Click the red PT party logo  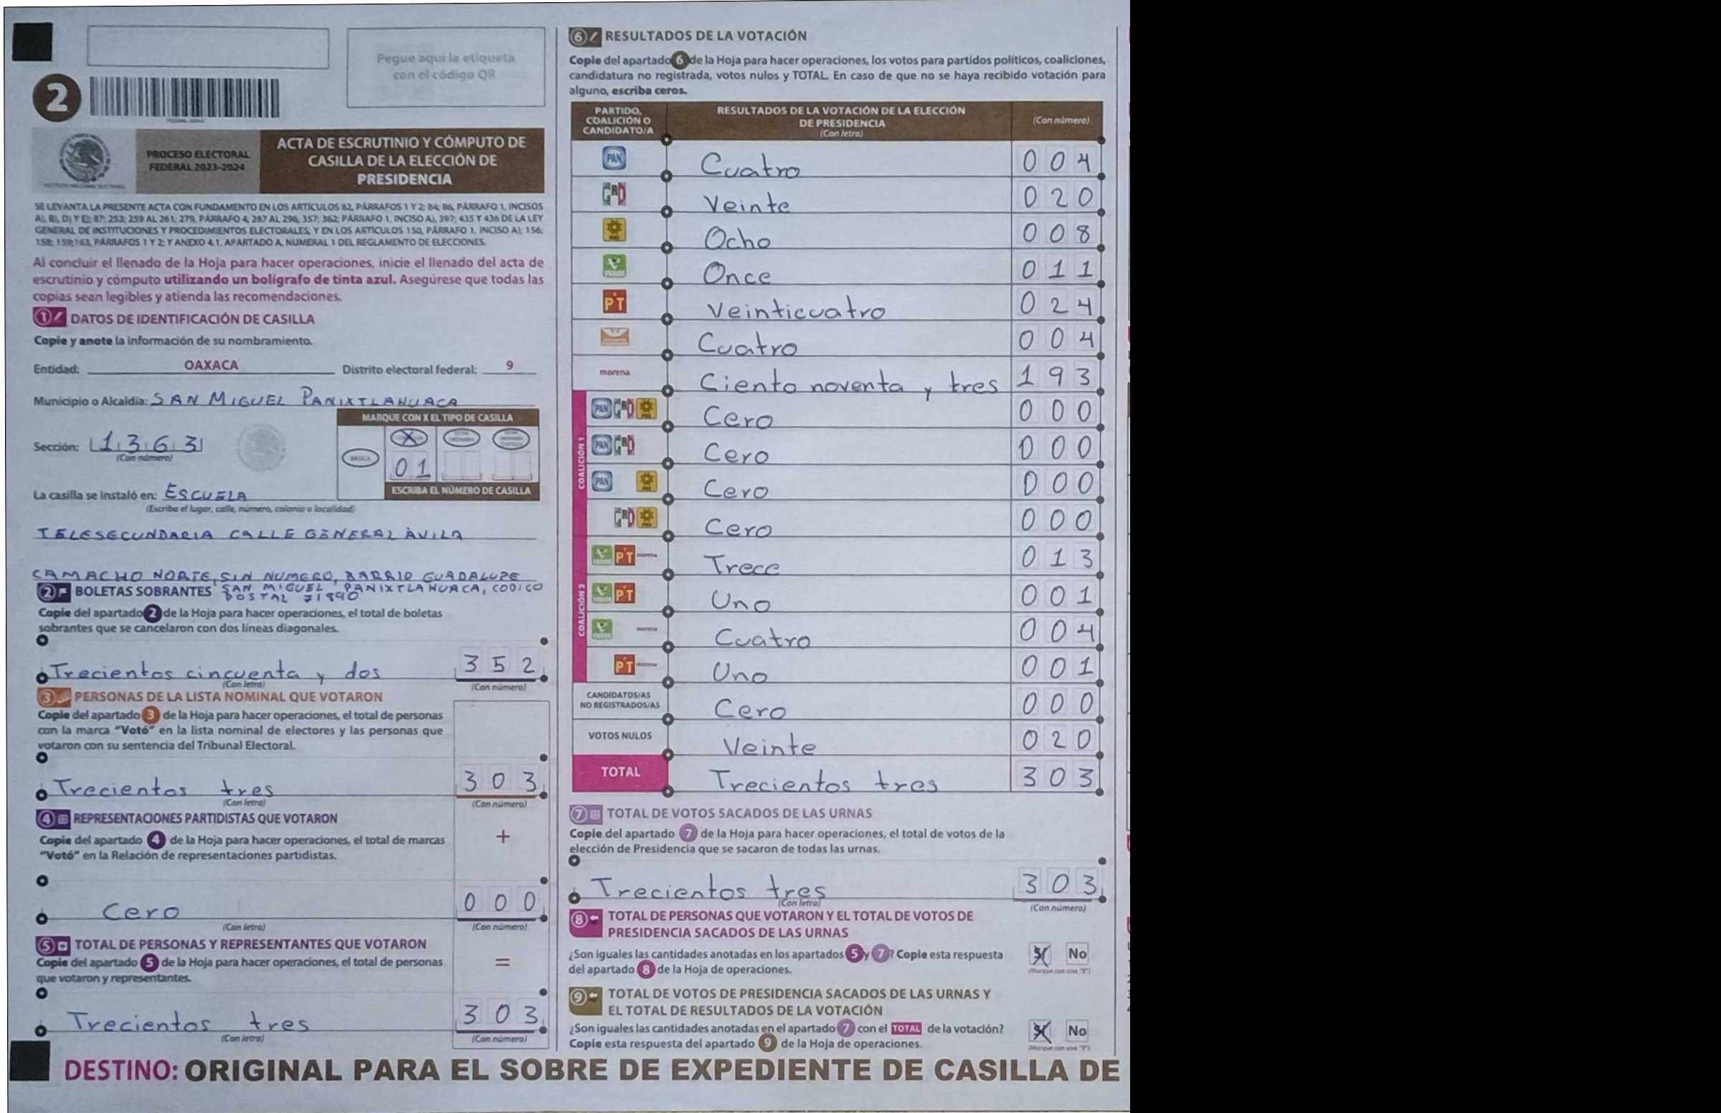615,303
